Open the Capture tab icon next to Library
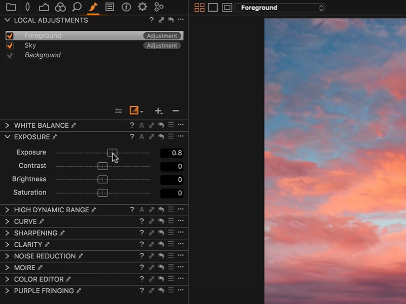 [x=44, y=7]
